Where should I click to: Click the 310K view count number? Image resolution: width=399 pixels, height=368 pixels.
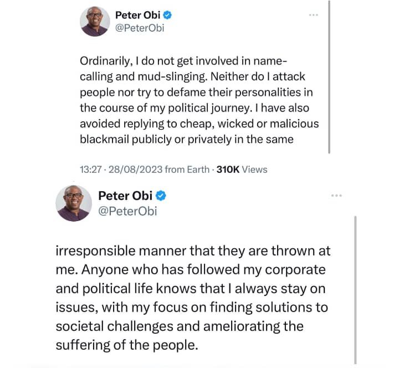(227, 170)
